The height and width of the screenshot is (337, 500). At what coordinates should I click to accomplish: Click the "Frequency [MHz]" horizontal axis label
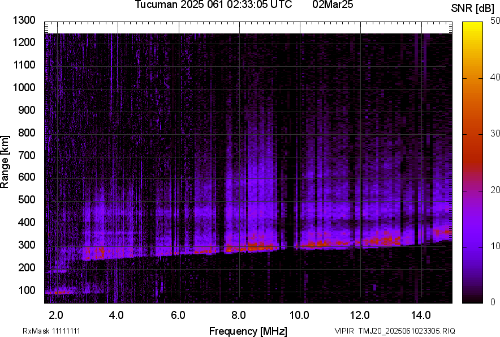(x=248, y=331)
